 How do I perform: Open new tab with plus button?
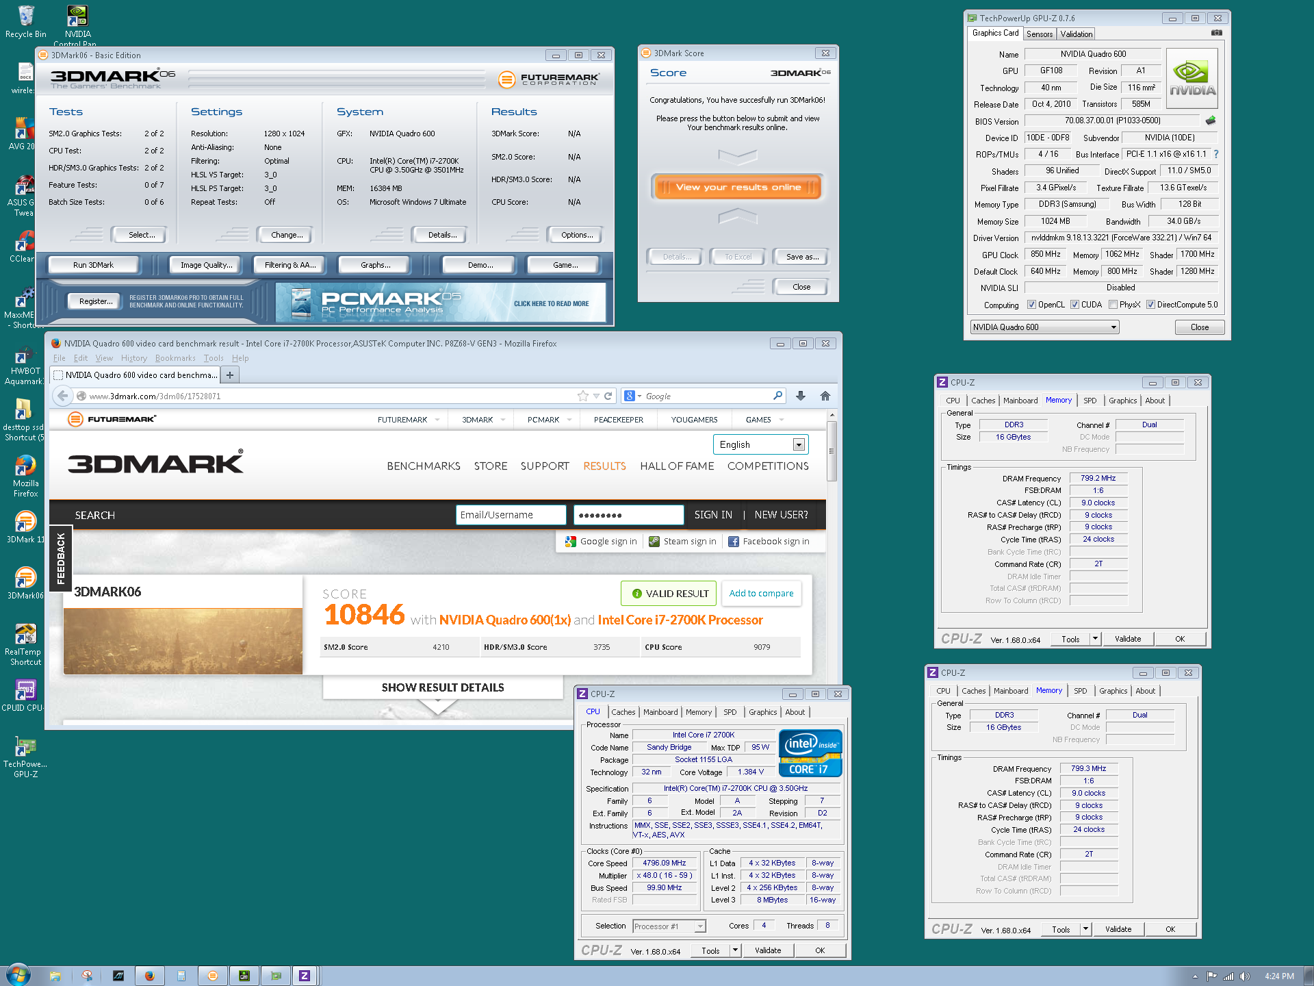(x=230, y=375)
